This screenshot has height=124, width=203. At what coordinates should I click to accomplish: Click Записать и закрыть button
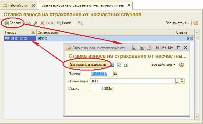pyautogui.click(x=88, y=65)
